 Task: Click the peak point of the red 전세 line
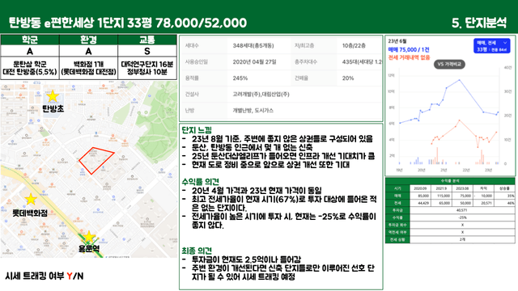pyautogui.click(x=459, y=120)
